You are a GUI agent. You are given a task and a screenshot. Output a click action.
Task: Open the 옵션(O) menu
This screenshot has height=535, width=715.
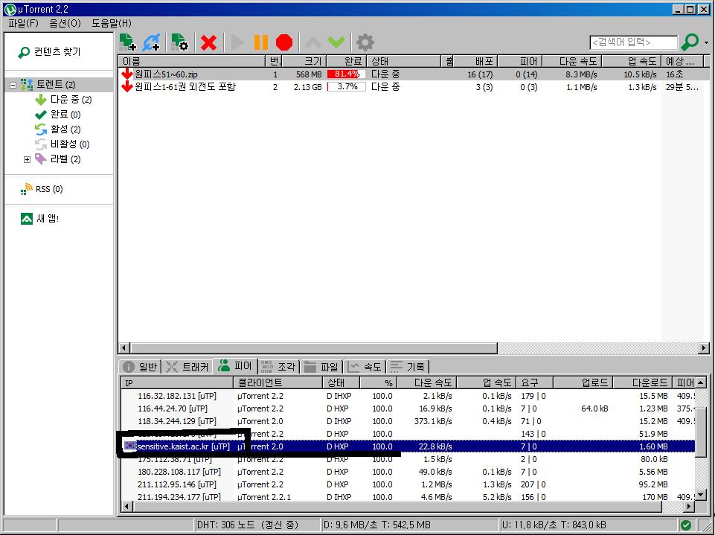tap(65, 23)
